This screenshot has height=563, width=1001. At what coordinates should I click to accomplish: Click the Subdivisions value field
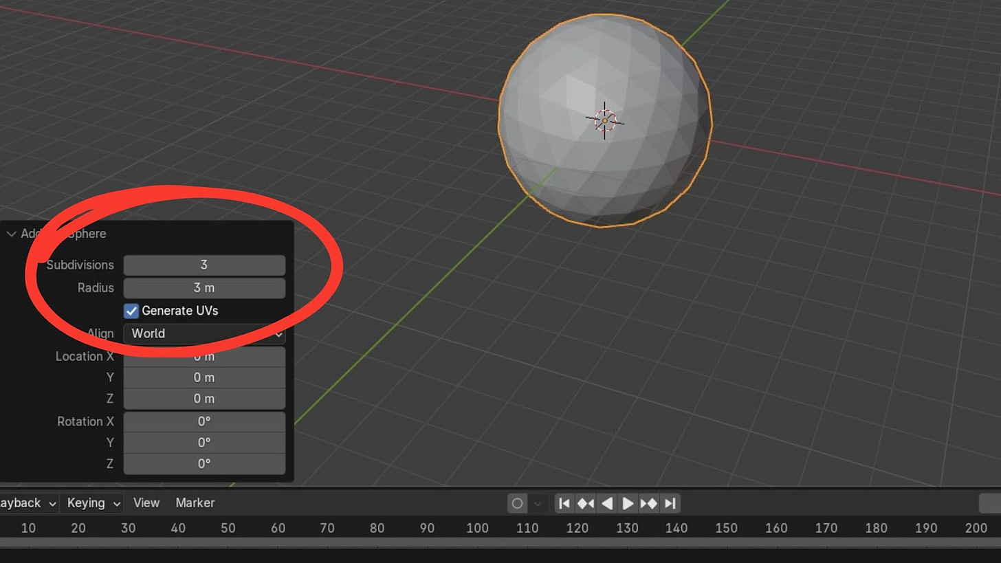[204, 265]
